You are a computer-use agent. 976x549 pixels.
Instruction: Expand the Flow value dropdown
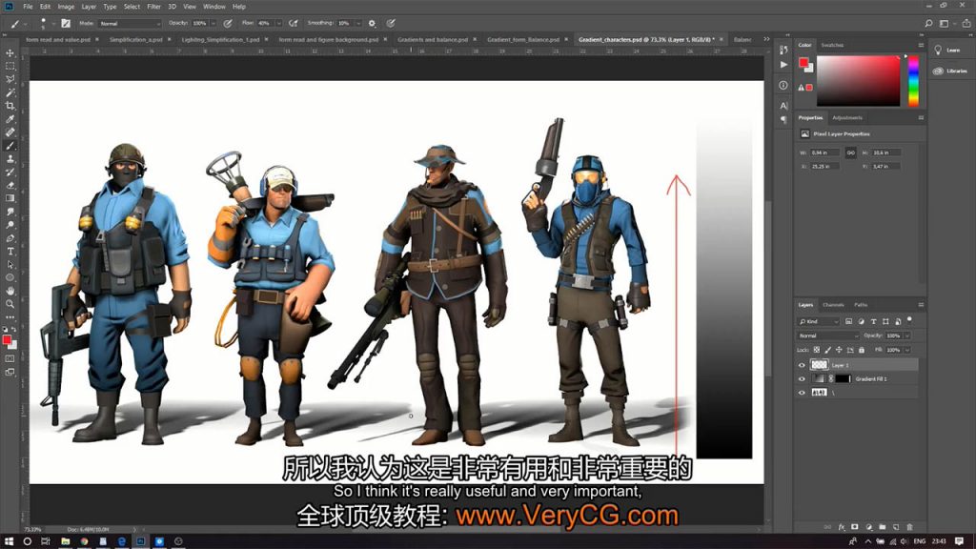click(278, 23)
